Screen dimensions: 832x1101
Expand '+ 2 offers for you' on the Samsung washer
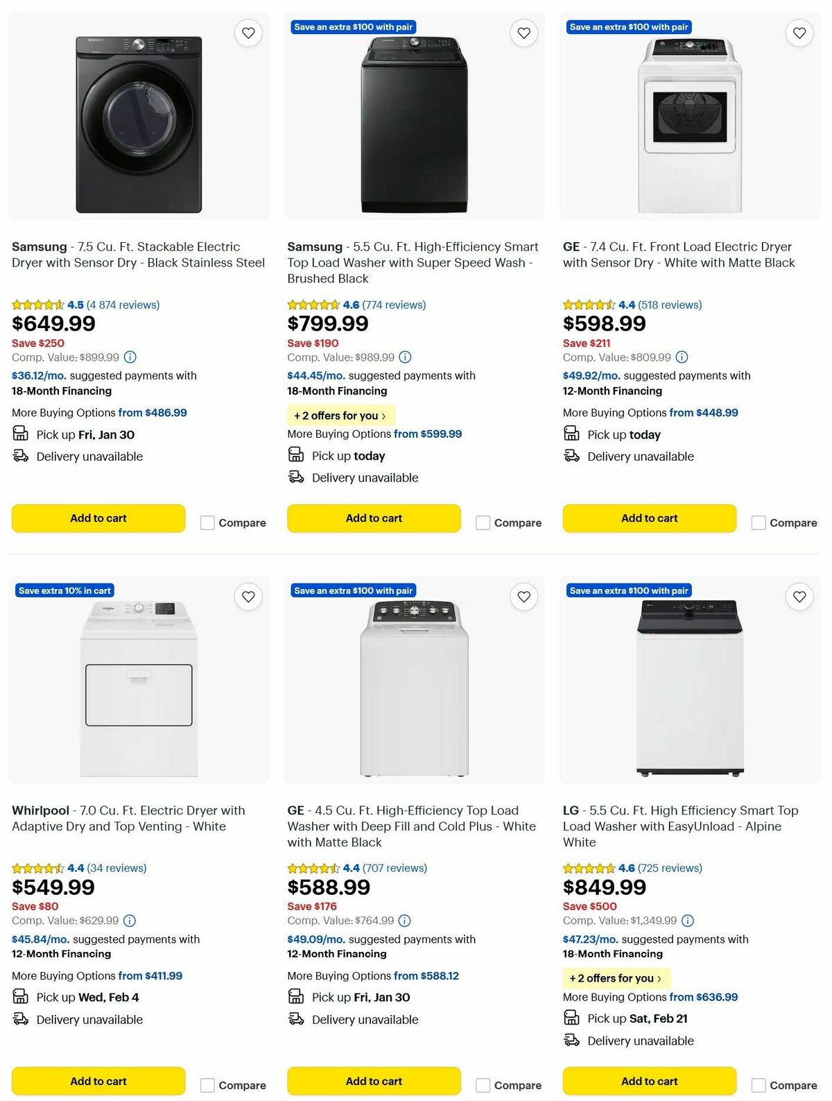[x=341, y=415]
